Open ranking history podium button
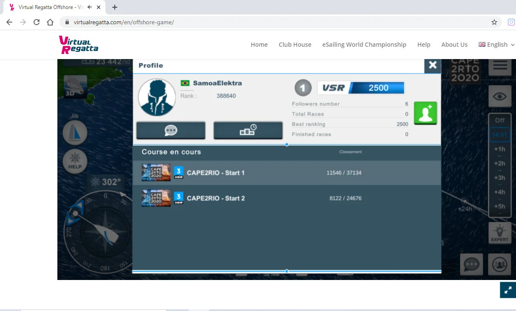The image size is (516, 311). tap(248, 130)
